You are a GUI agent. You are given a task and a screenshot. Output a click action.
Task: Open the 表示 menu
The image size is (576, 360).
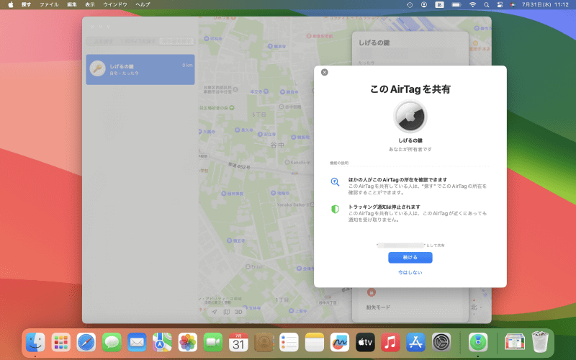point(90,5)
